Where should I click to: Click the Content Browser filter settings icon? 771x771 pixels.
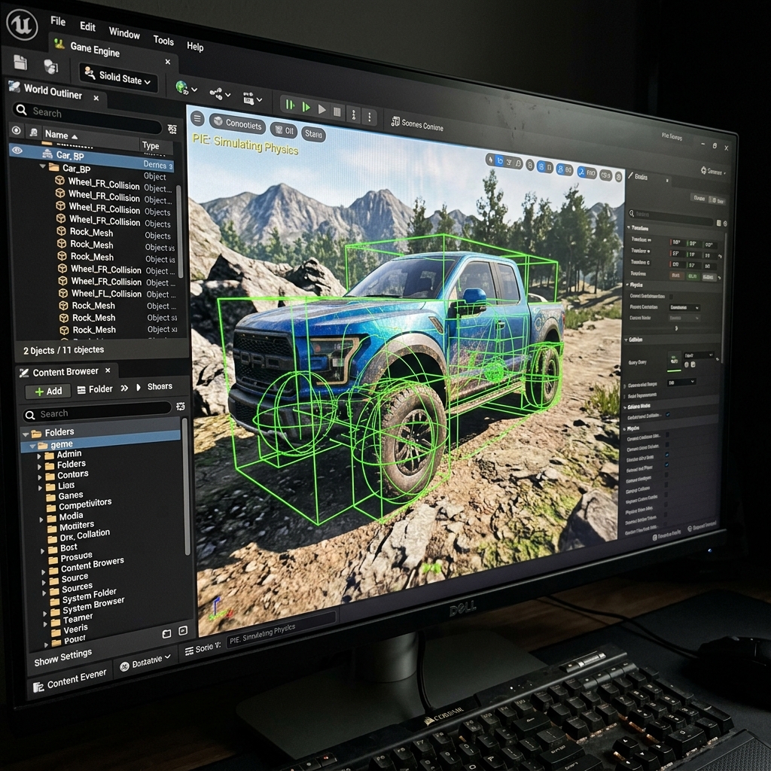[x=181, y=406]
